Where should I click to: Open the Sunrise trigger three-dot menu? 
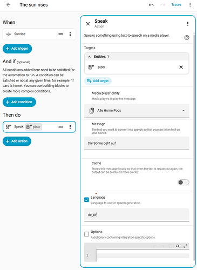pos(70,34)
